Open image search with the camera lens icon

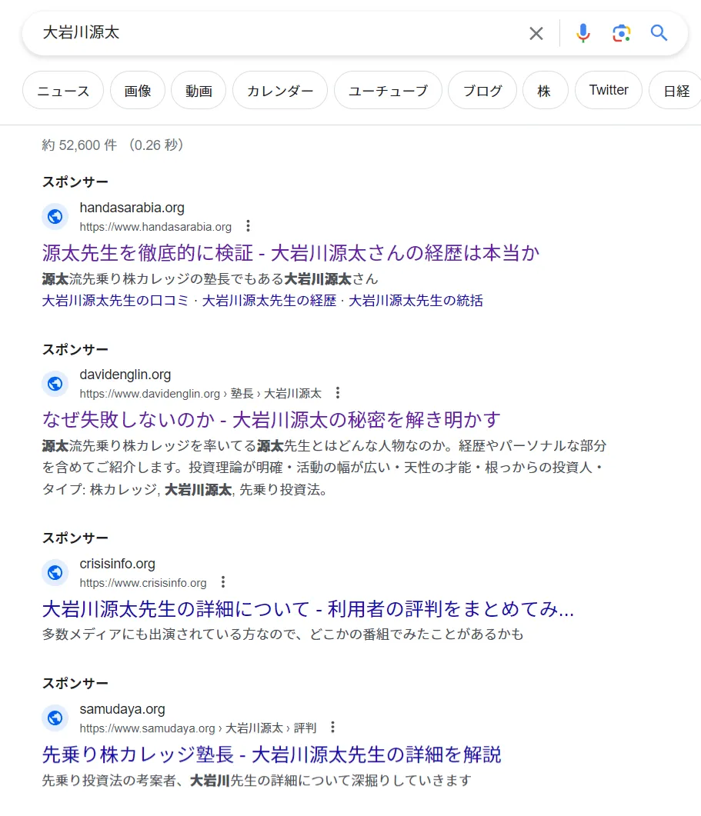[x=621, y=33]
